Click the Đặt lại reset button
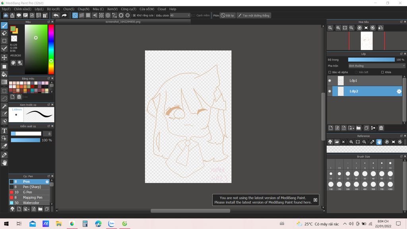The height and width of the screenshot is (229, 407). [228, 16]
